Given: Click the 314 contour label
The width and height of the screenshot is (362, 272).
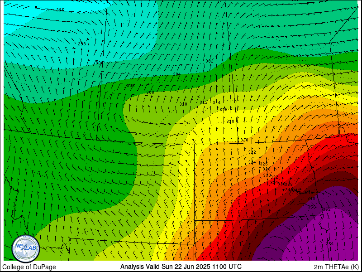Looking at the screenshot, I should pyautogui.click(x=217, y=103).
